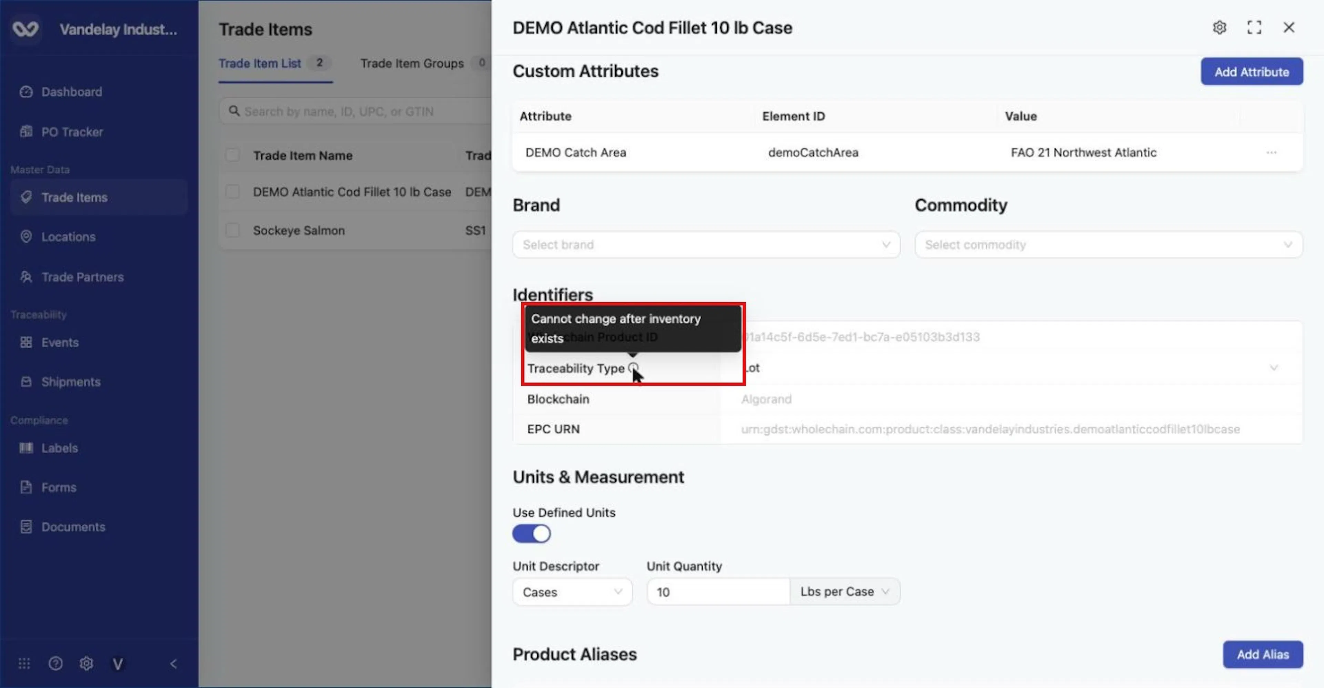Image resolution: width=1324 pixels, height=688 pixels.
Task: Close the trade item detail panel
Action: click(1289, 28)
